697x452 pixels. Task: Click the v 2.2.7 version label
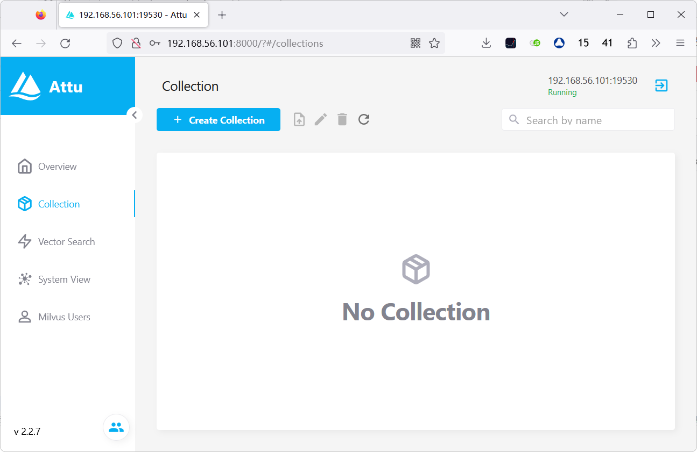[27, 432]
